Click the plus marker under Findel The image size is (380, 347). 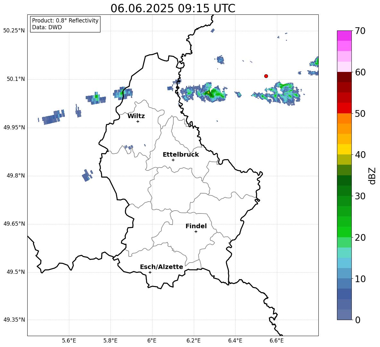[x=196, y=232]
